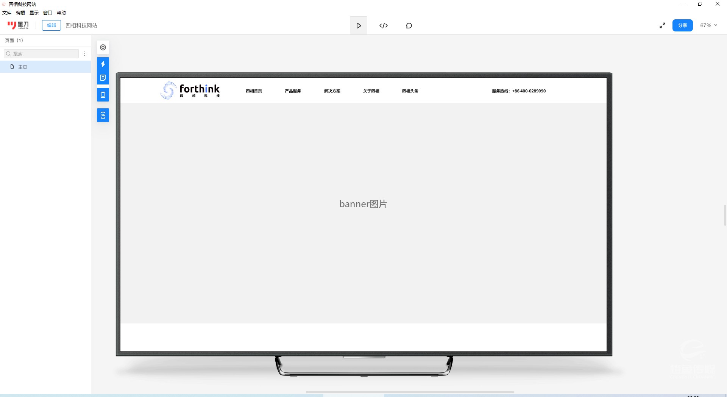Open the 67% zoom dropdown
This screenshot has width=727, height=397.
click(708, 25)
